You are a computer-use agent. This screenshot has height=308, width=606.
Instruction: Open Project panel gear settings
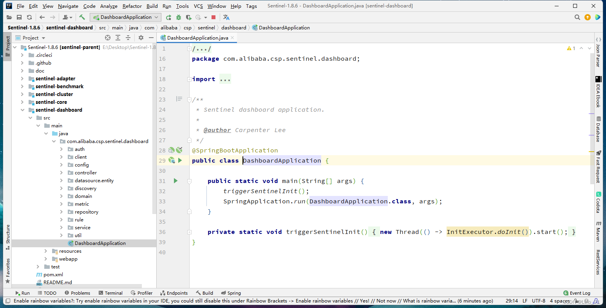(x=141, y=38)
